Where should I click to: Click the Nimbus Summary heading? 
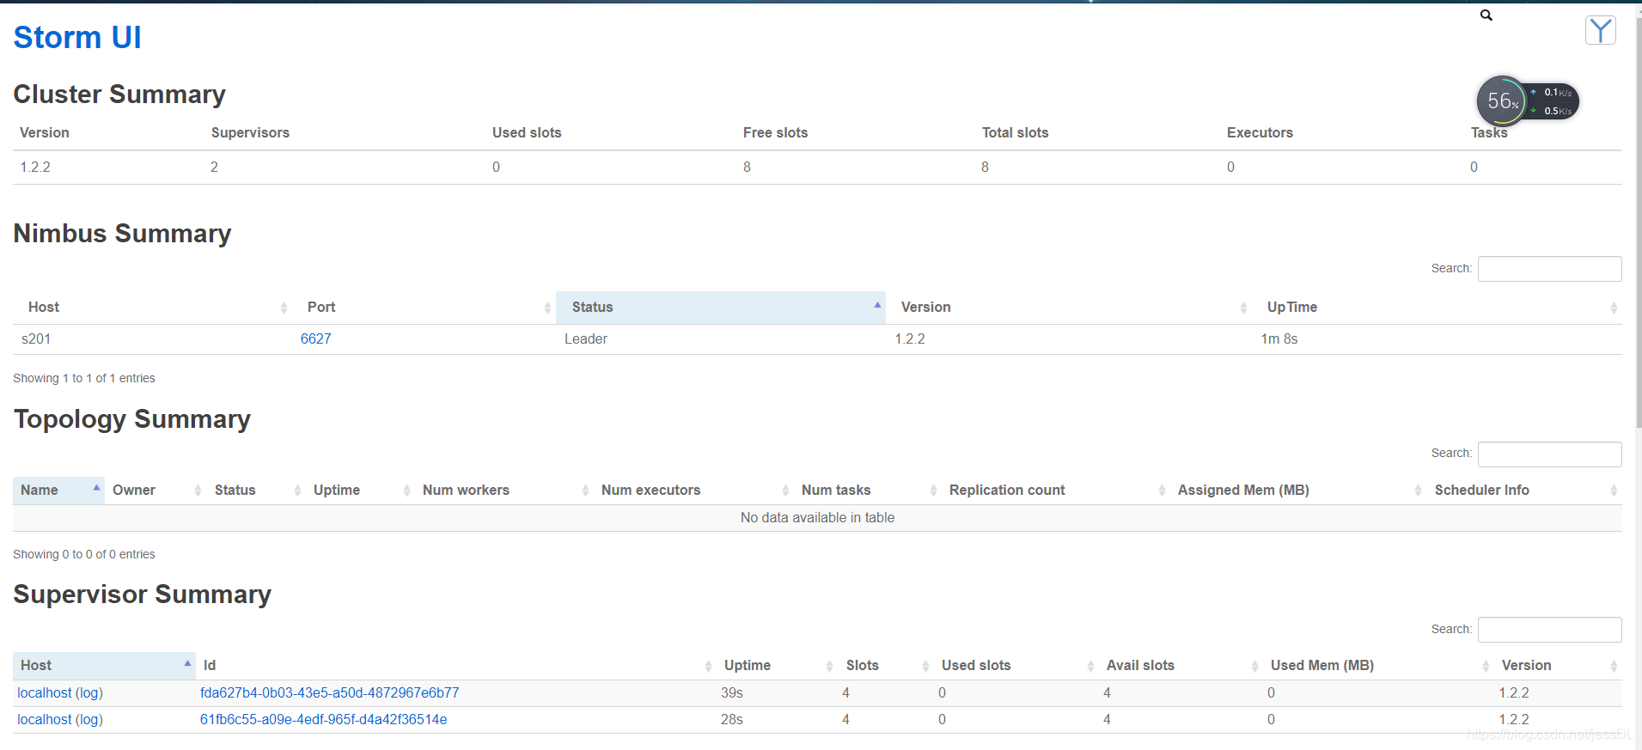coord(122,233)
